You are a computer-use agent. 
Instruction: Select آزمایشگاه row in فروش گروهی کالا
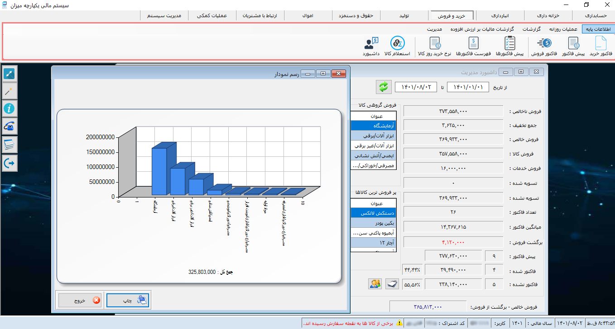point(373,125)
